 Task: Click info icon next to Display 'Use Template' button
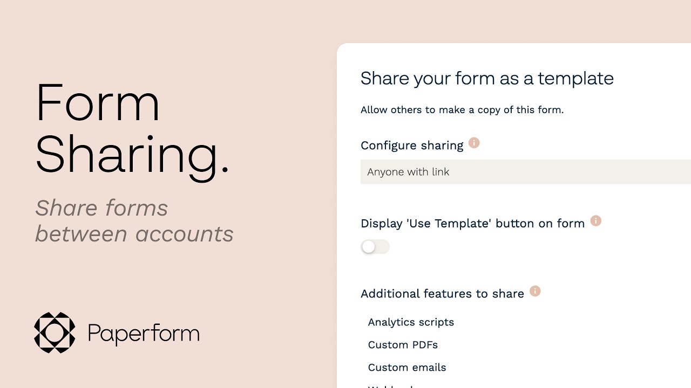tap(596, 220)
